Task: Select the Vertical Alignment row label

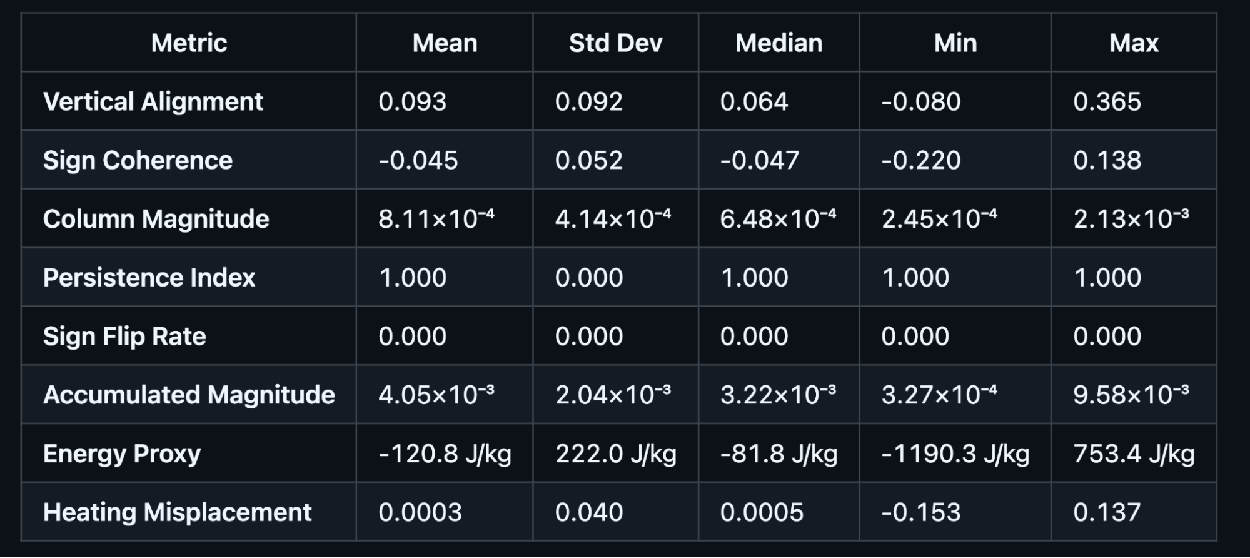Action: pyautogui.click(x=153, y=102)
